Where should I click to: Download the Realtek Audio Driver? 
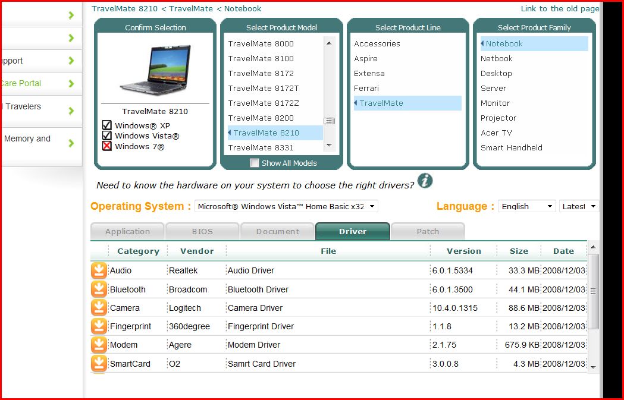tap(99, 270)
